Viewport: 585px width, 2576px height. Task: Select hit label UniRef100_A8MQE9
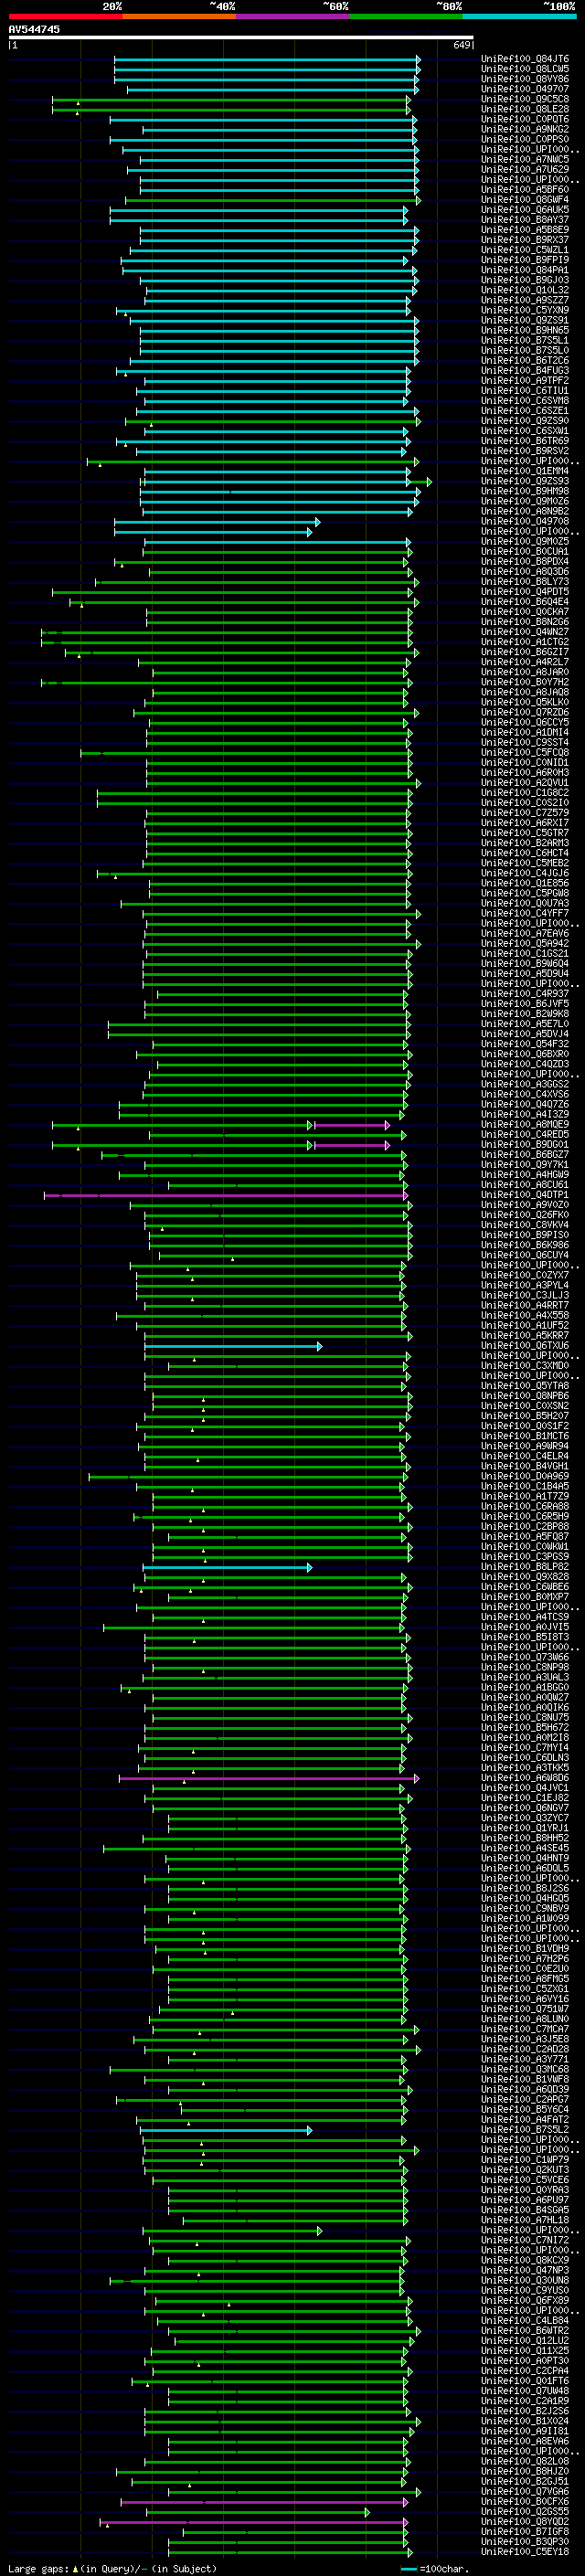(525, 1124)
